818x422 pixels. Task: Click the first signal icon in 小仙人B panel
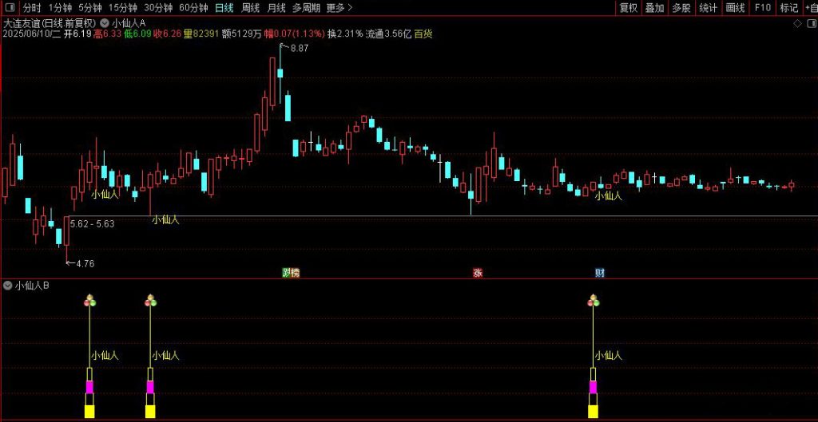click(x=89, y=301)
